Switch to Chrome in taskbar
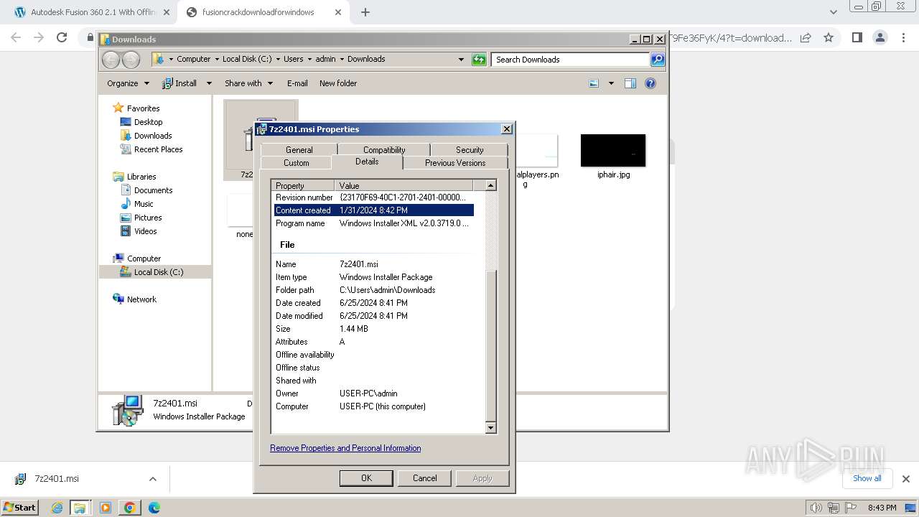The height and width of the screenshot is (517, 919). [130, 508]
